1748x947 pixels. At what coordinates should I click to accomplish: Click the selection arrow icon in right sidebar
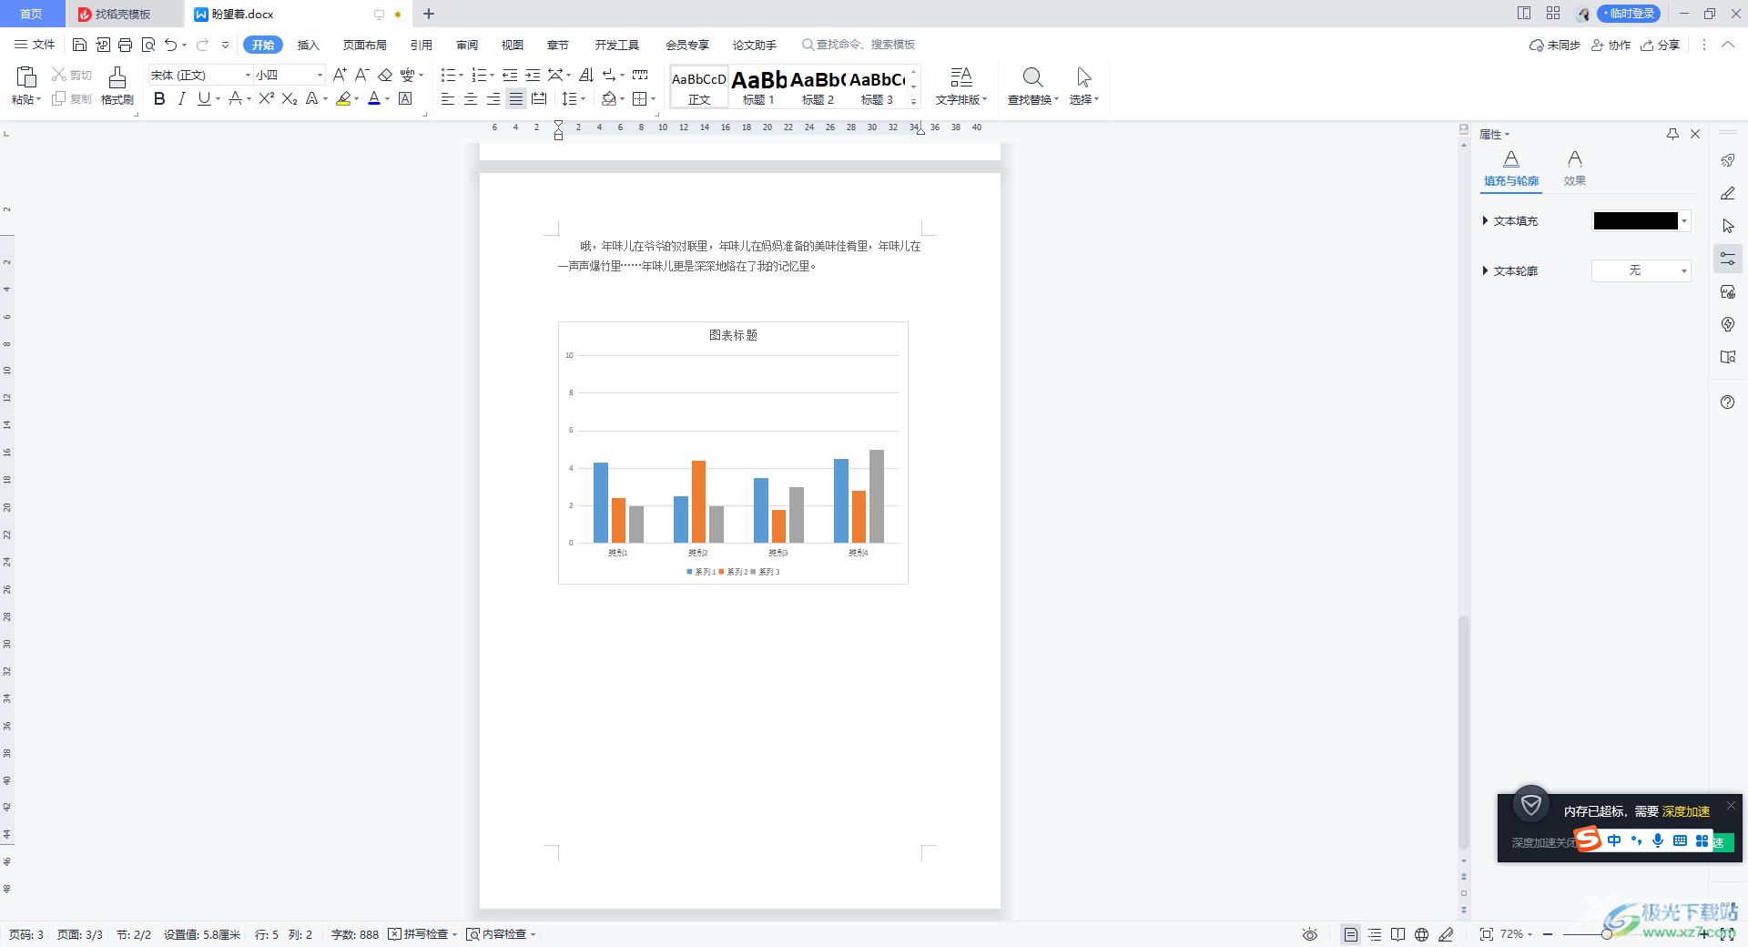(1727, 226)
